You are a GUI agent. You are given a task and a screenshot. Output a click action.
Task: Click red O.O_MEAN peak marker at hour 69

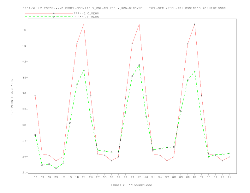click(x=195, y=24)
